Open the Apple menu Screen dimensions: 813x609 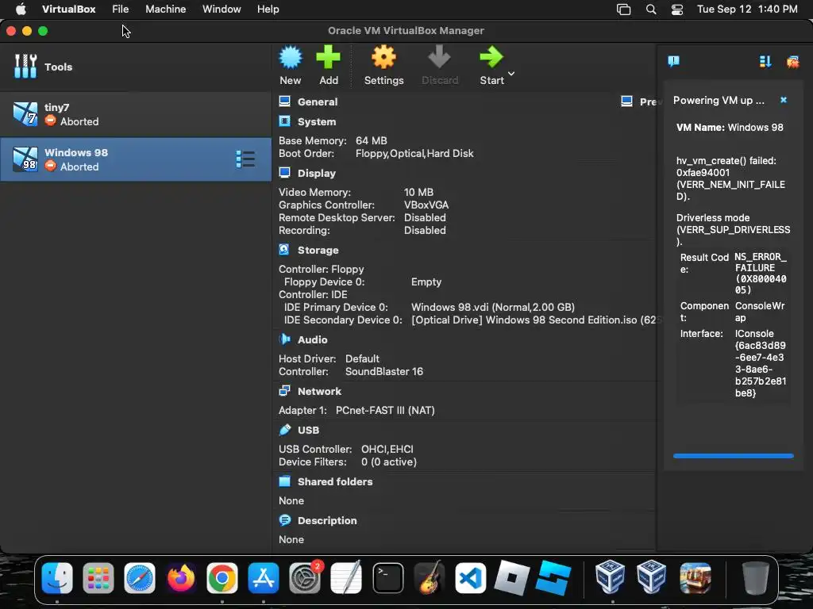click(x=21, y=10)
